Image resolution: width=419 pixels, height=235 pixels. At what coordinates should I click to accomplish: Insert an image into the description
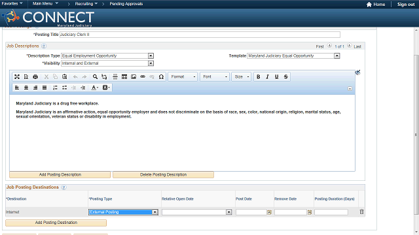coord(134,77)
